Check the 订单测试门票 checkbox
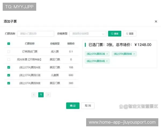 pos(9,51)
